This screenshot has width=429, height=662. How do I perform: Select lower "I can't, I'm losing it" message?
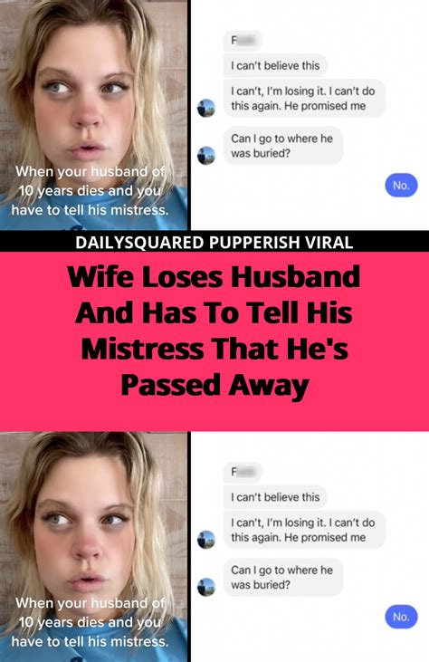(x=304, y=530)
